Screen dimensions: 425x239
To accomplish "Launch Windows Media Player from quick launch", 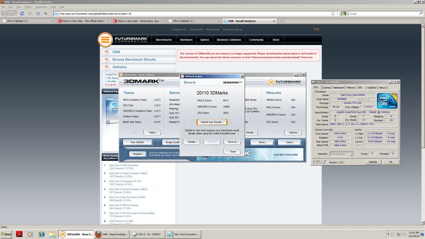I will click(30, 234).
